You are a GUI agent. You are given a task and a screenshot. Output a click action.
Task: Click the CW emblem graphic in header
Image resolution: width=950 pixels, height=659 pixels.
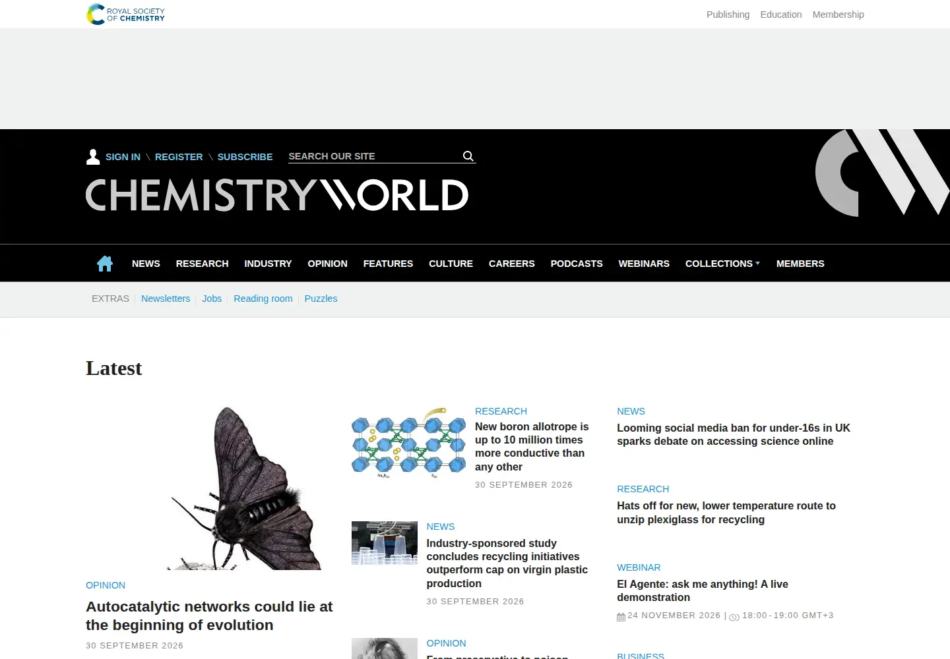(x=883, y=173)
